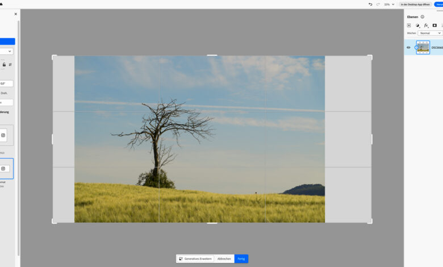Screen dimensions: 443x267
Task: Select the DSC0060 layer thumbnail
Action: 423,48
